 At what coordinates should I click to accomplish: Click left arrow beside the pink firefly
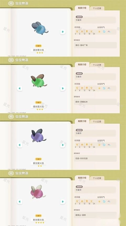click(x=19, y=202)
